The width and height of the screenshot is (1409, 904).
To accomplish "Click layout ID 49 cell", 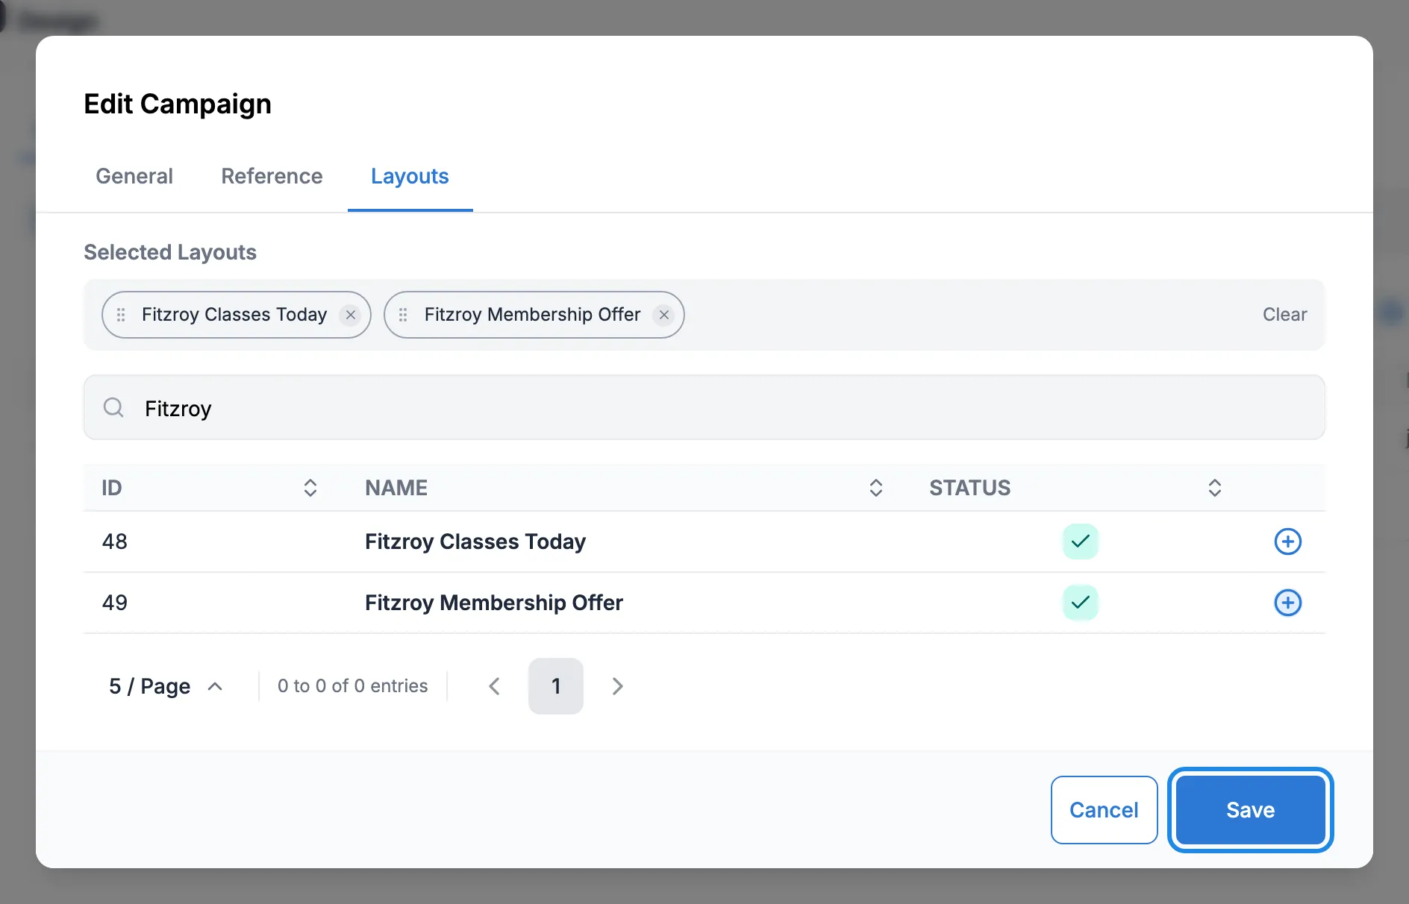I will 115,603.
